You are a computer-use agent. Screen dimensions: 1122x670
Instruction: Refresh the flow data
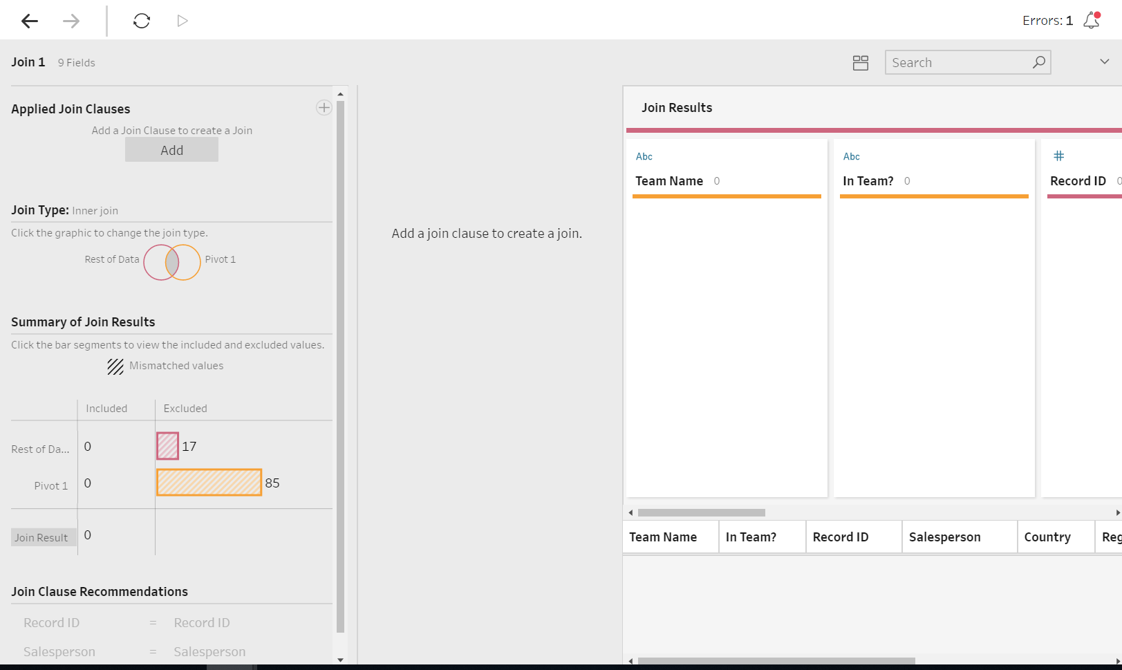[x=141, y=21]
